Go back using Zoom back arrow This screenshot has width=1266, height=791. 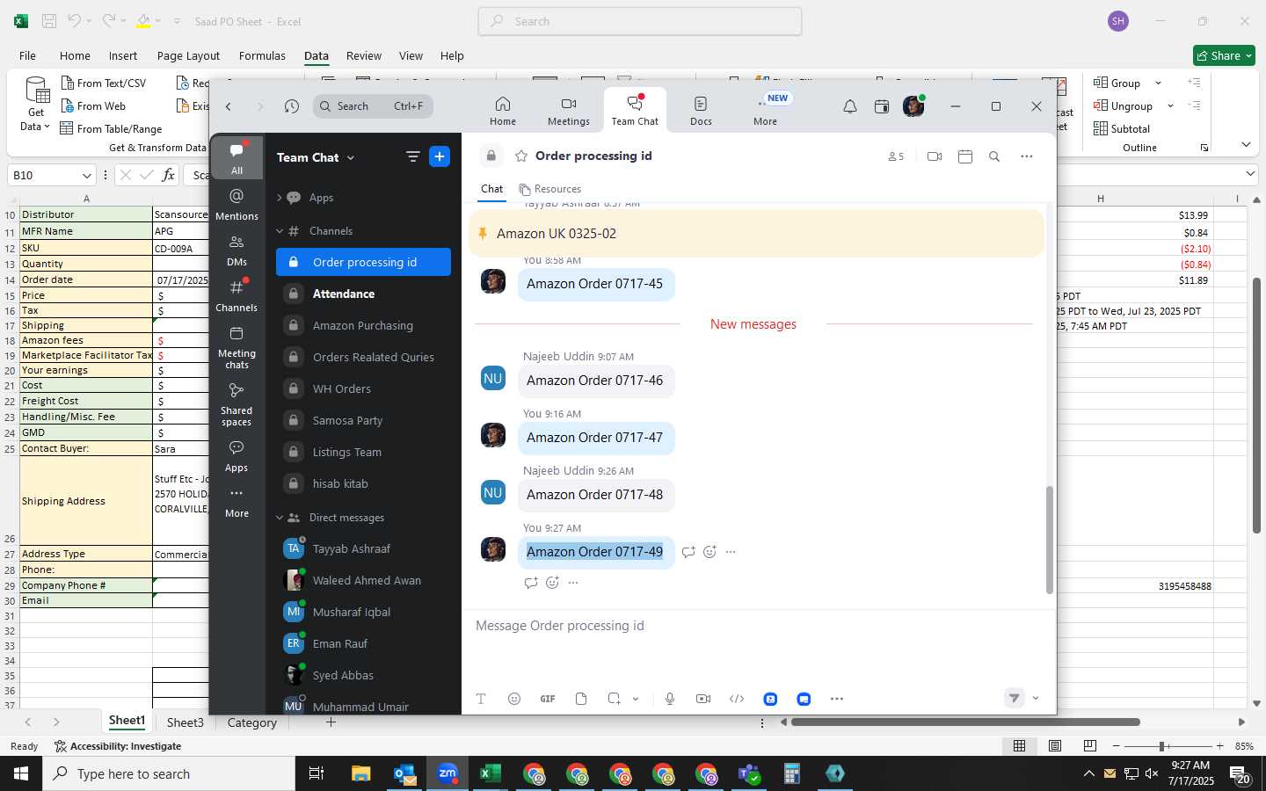[x=229, y=106]
